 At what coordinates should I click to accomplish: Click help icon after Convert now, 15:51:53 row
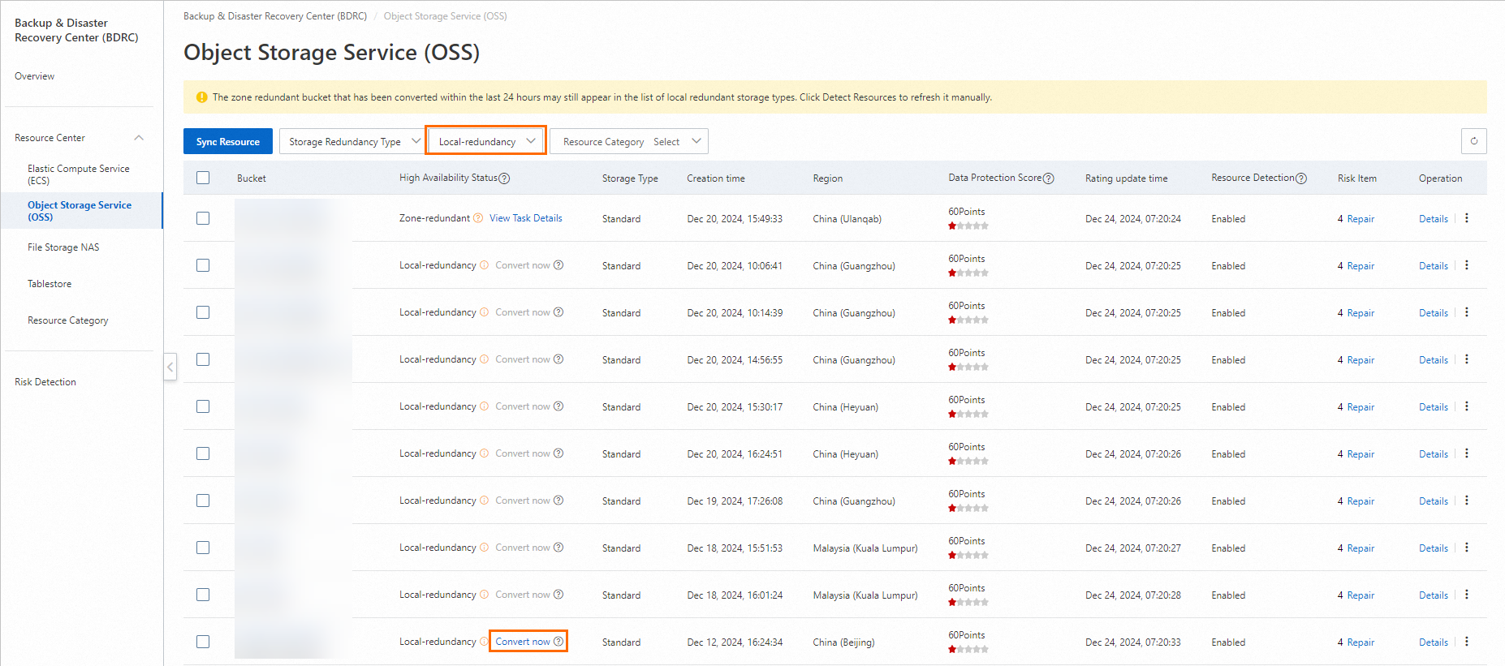558,548
